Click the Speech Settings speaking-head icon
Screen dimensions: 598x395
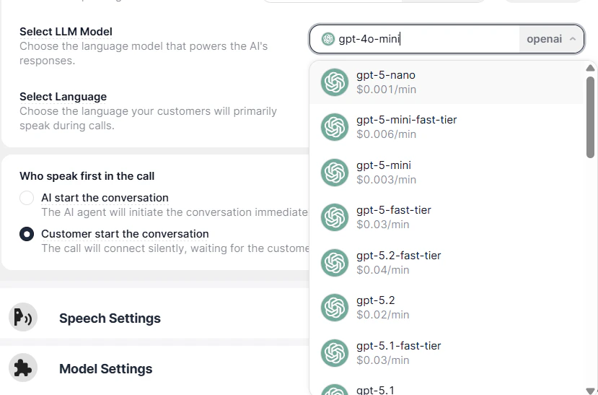tap(23, 318)
